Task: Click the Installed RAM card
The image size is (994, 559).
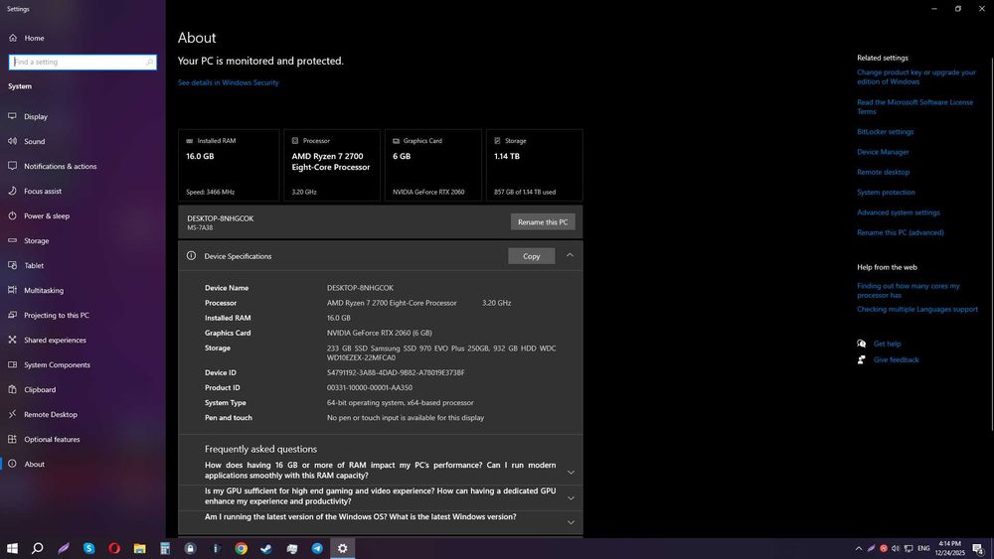Action: pos(229,165)
